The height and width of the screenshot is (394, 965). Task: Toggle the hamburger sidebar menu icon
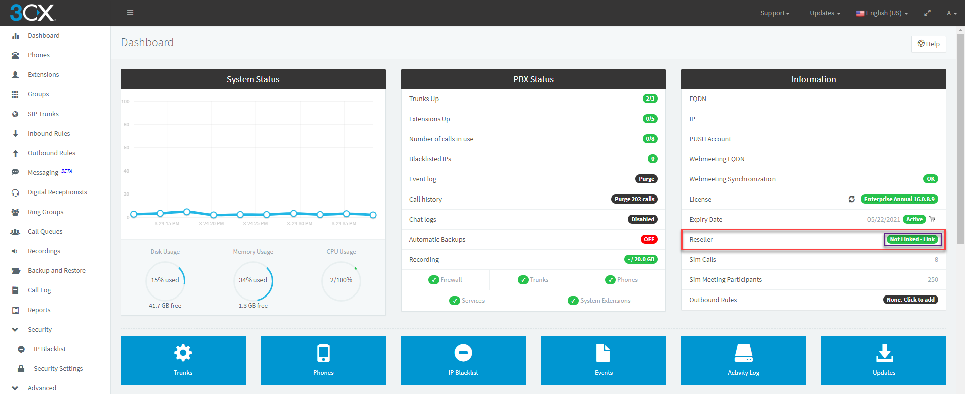(130, 13)
